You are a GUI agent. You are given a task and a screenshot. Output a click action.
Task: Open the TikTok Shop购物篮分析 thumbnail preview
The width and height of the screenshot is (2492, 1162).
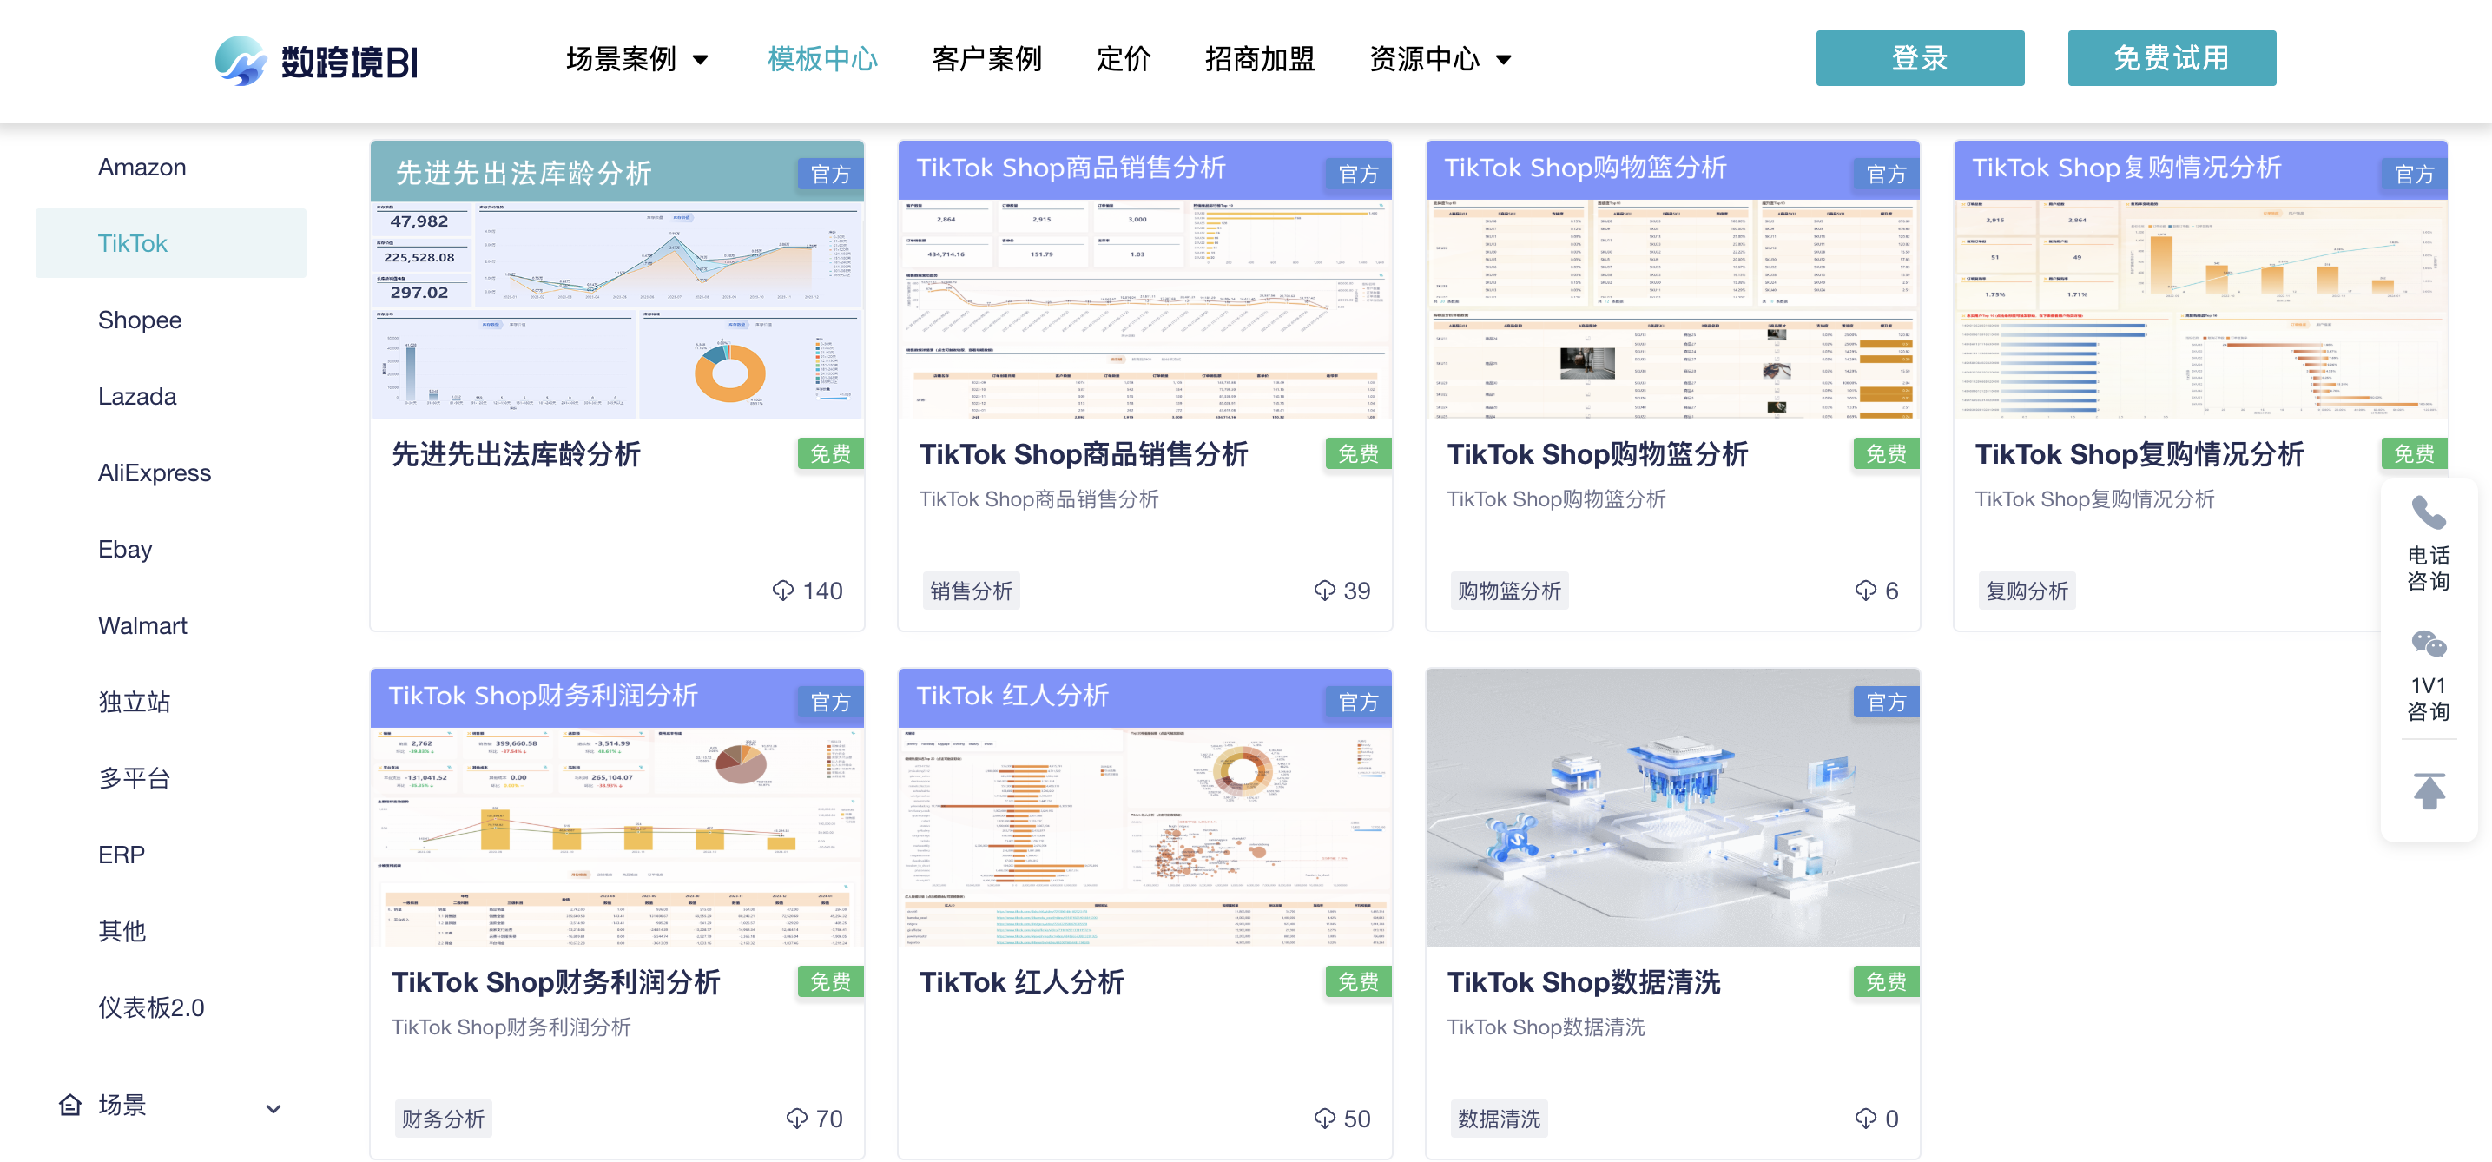1671,310
